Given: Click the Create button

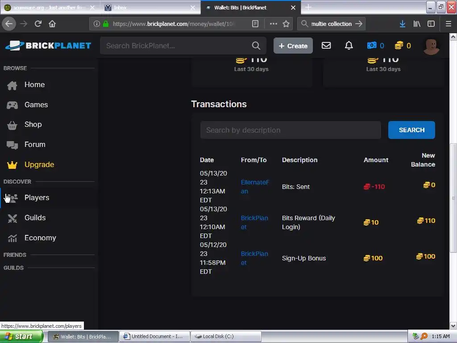Looking at the screenshot, I should (x=293, y=46).
